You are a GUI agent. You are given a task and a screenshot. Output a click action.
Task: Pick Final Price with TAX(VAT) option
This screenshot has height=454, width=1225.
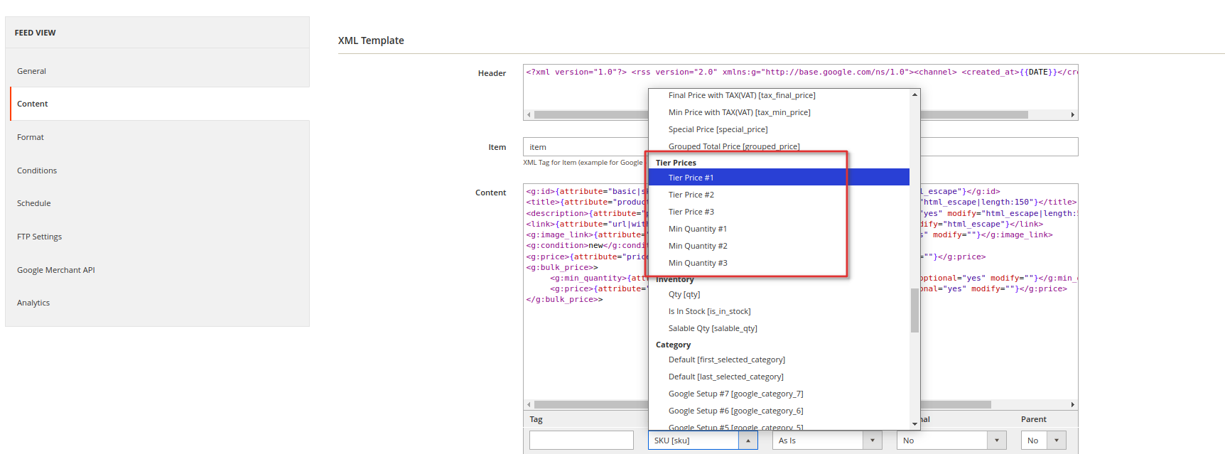(x=779, y=95)
